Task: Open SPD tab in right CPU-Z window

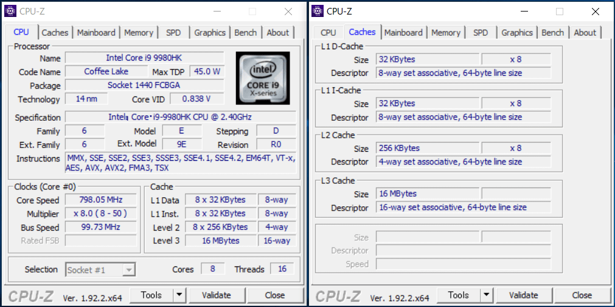Action: point(481,33)
